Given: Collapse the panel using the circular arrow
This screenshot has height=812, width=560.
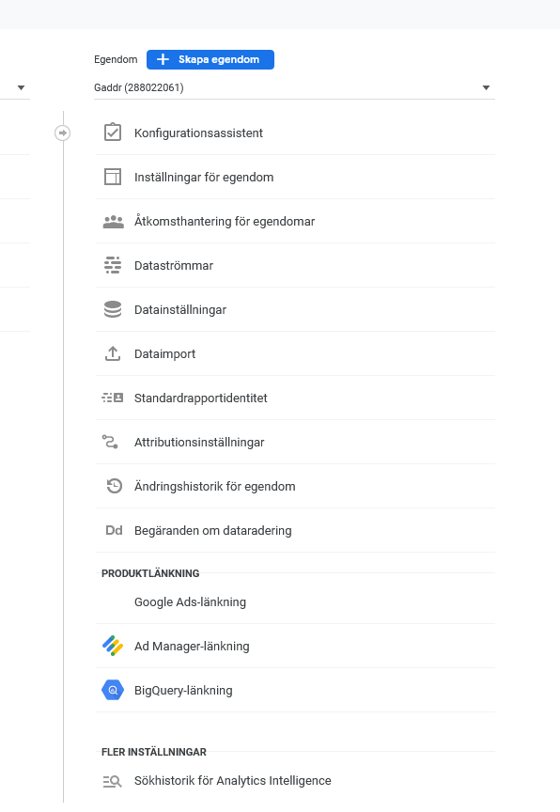Looking at the screenshot, I should point(62,133).
